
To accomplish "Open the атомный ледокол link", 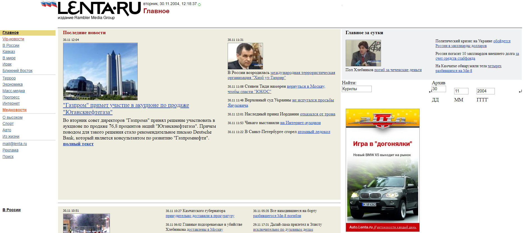I will (314, 132).
